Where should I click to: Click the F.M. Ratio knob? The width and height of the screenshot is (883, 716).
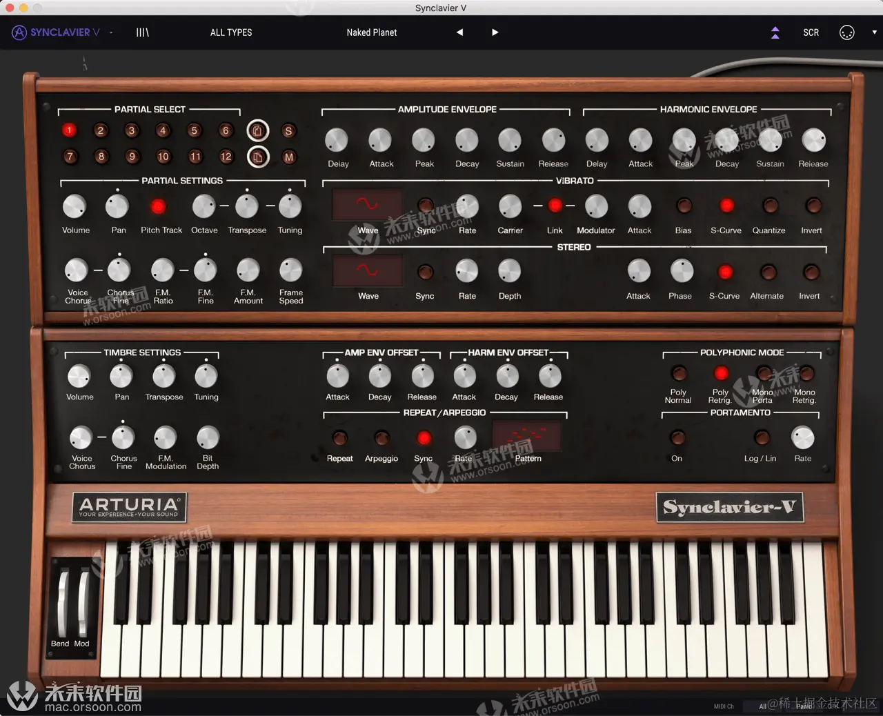[x=163, y=270]
